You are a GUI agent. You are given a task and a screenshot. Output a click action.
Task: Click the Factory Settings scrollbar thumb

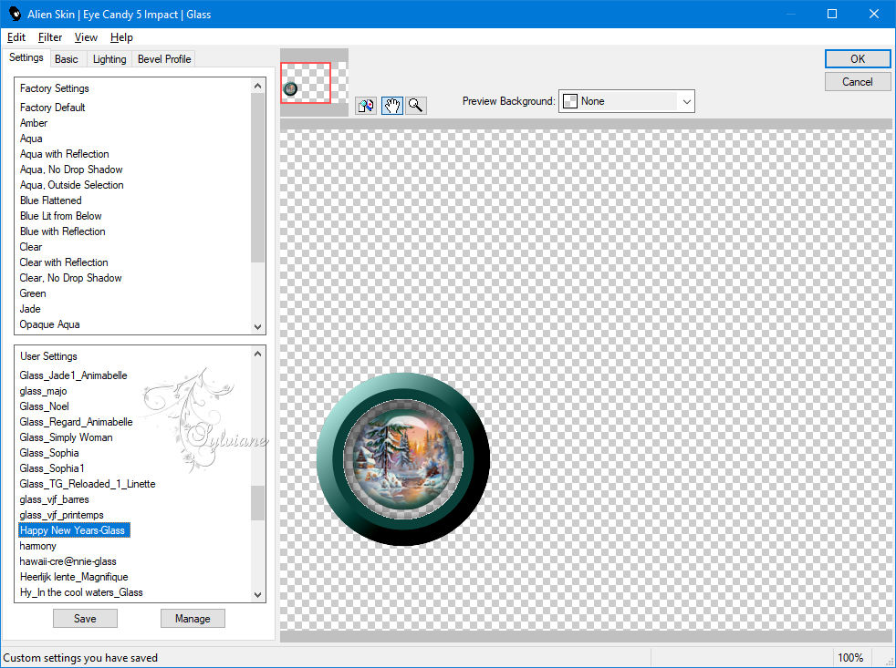(x=257, y=178)
